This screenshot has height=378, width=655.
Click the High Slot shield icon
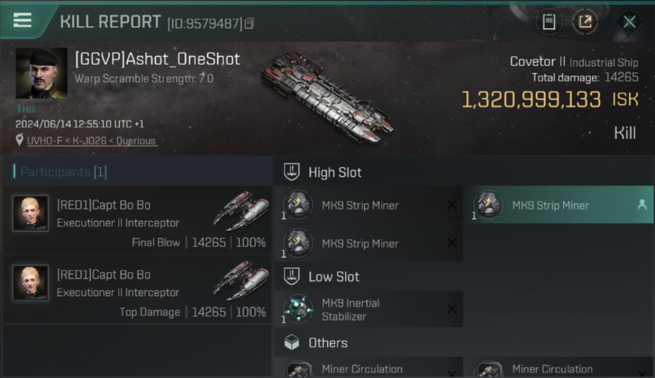(292, 172)
